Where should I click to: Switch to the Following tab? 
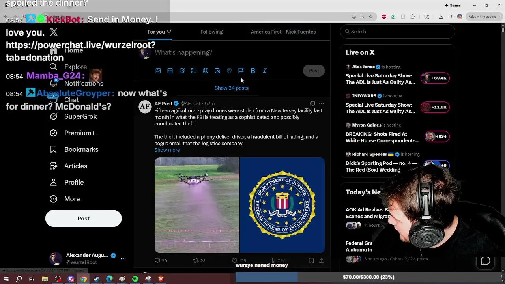211,32
